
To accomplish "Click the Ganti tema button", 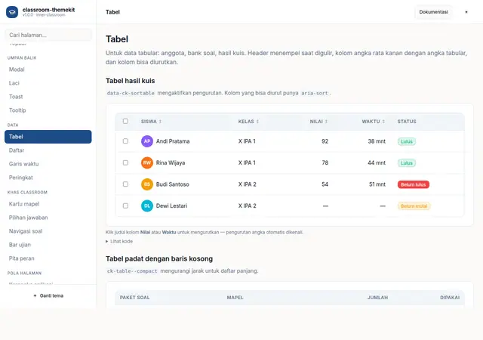I will [x=48, y=295].
